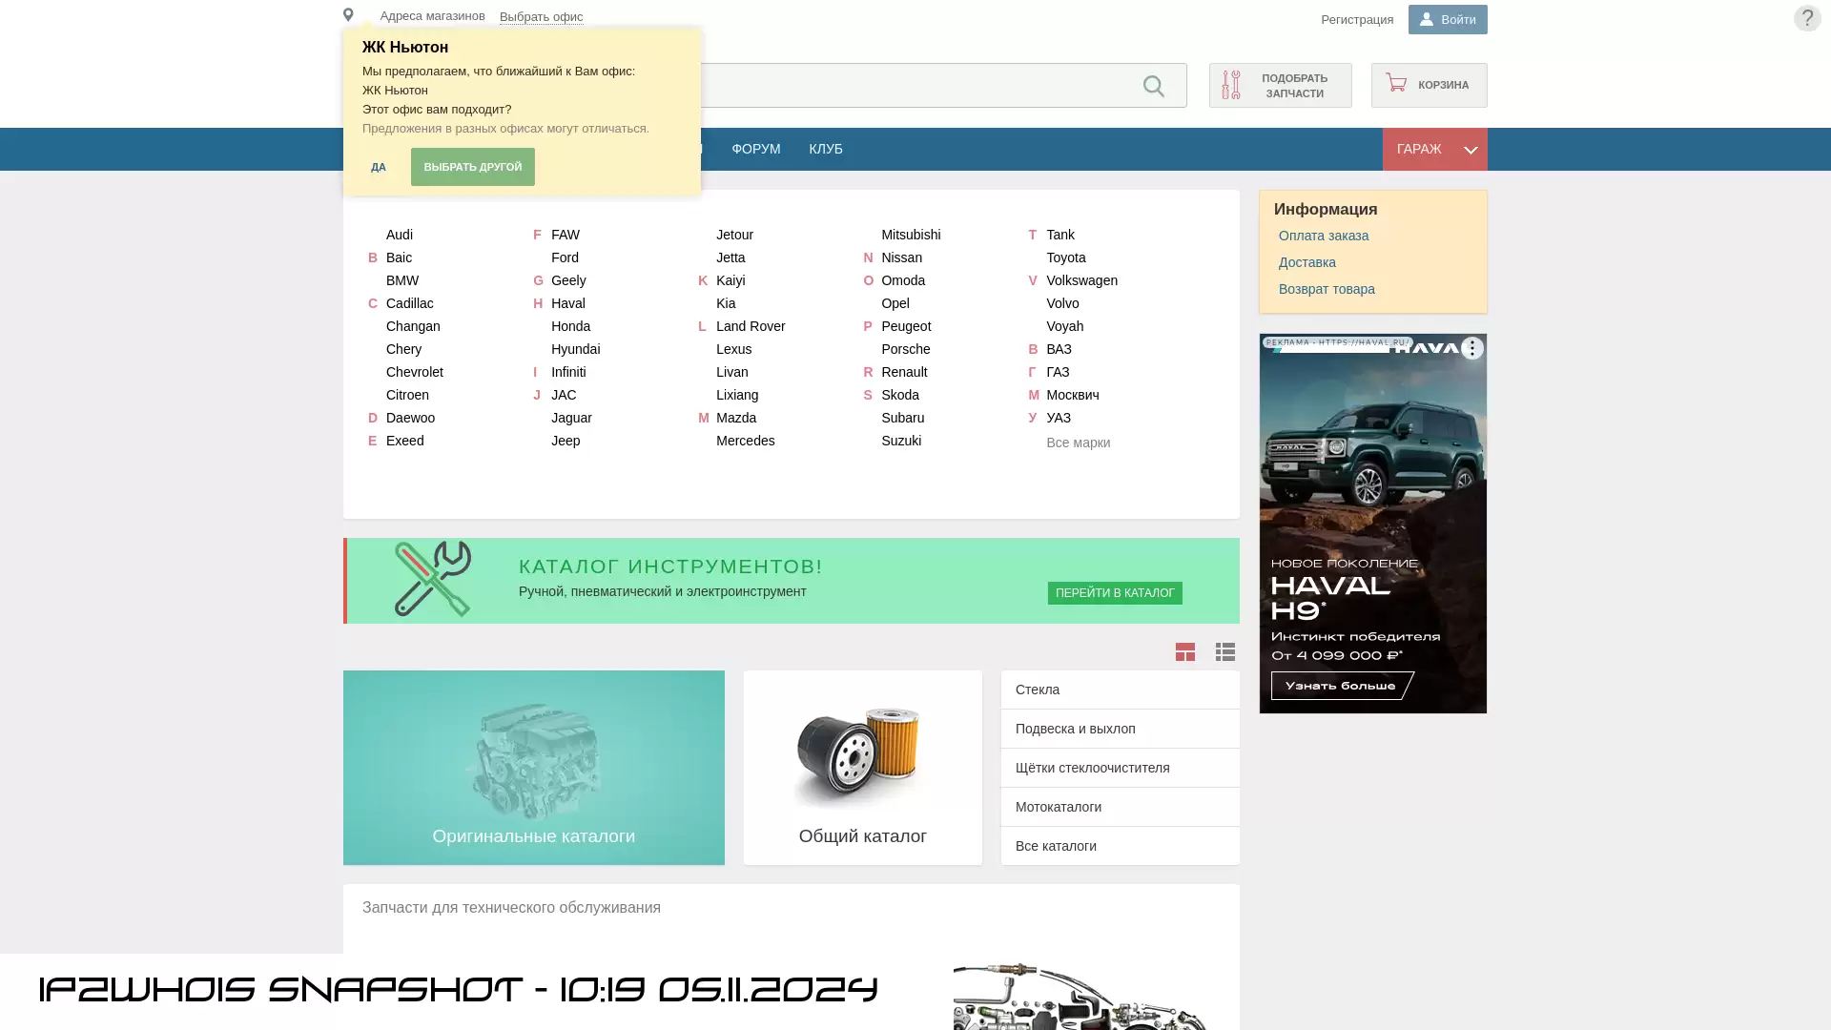Select the Москвич brand
The width and height of the screenshot is (1831, 1030).
(x=1073, y=395)
